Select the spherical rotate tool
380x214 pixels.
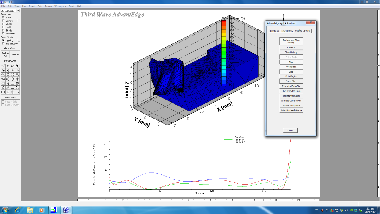coord(8,66)
